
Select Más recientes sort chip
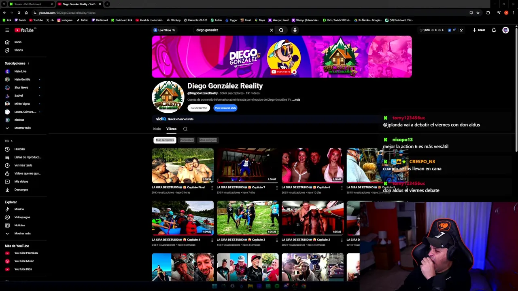(x=165, y=140)
